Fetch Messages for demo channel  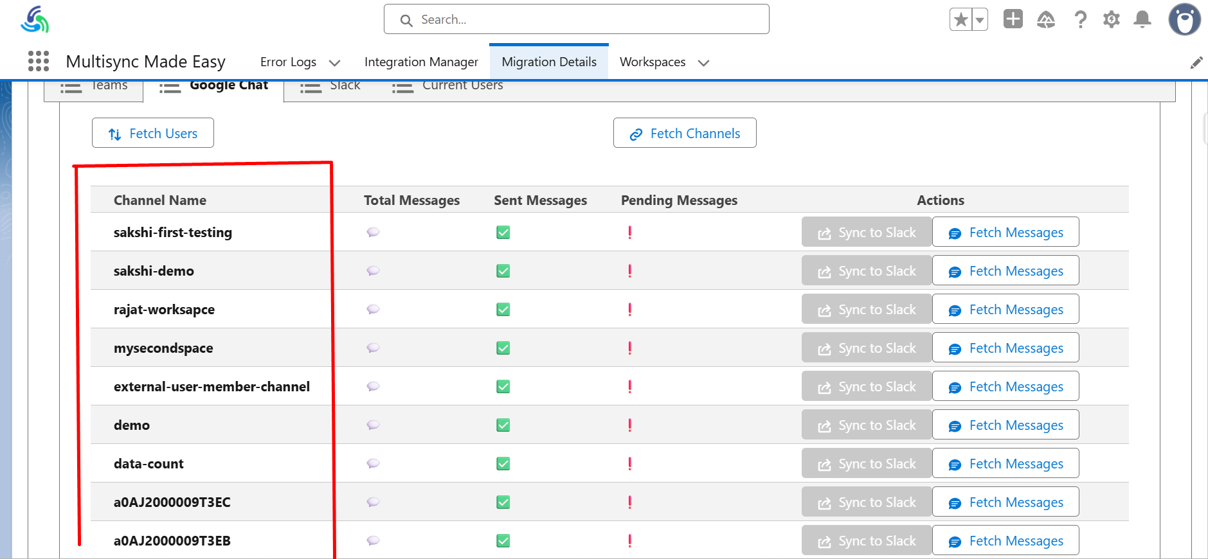[x=1005, y=425]
